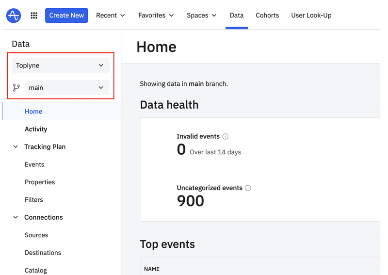388x275 pixels.
Task: Select Destinations under Connections
Action: tap(43, 253)
